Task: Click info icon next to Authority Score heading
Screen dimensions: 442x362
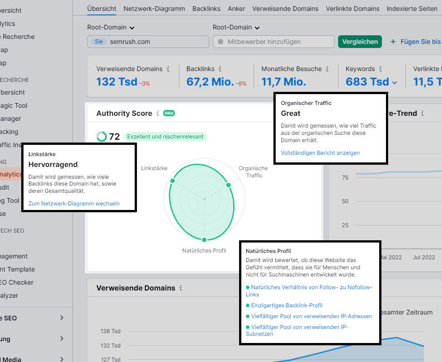Action: [x=158, y=114]
